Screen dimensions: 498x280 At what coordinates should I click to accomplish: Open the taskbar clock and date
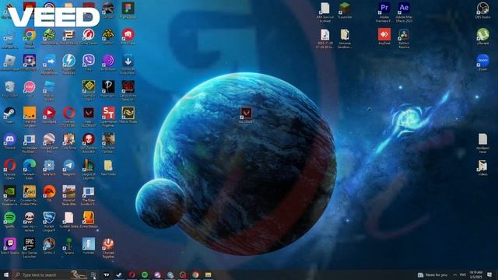pos(475,275)
